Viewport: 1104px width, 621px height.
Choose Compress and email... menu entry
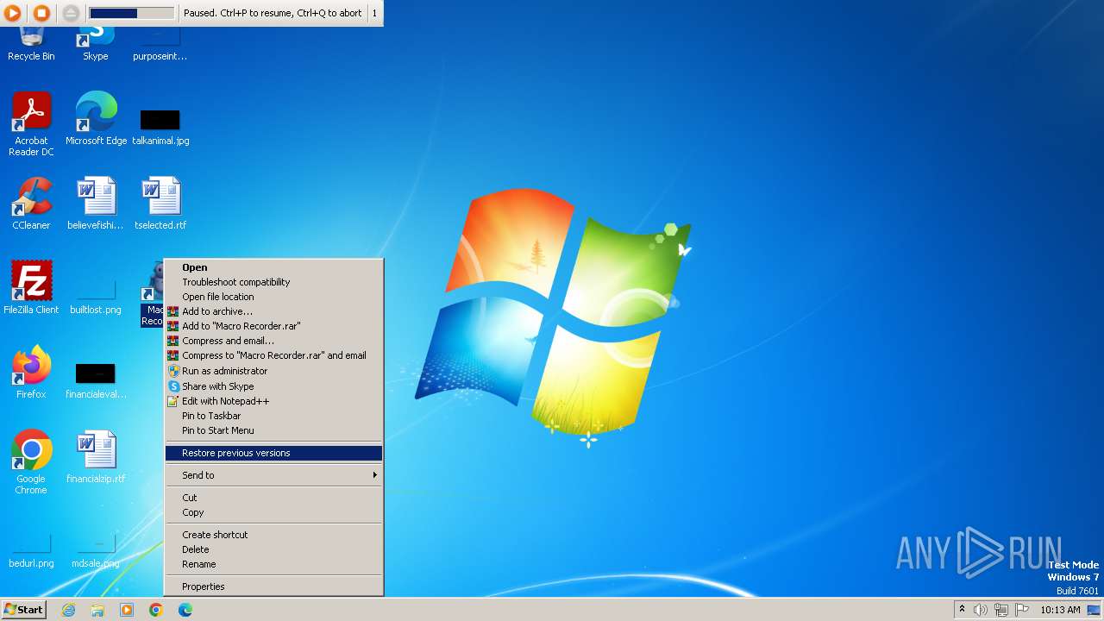coord(273,341)
